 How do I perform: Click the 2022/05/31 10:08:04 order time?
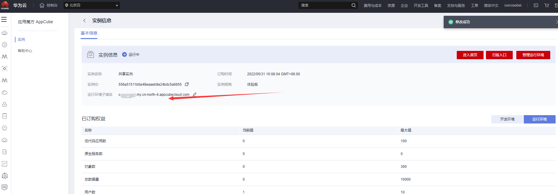point(273,74)
